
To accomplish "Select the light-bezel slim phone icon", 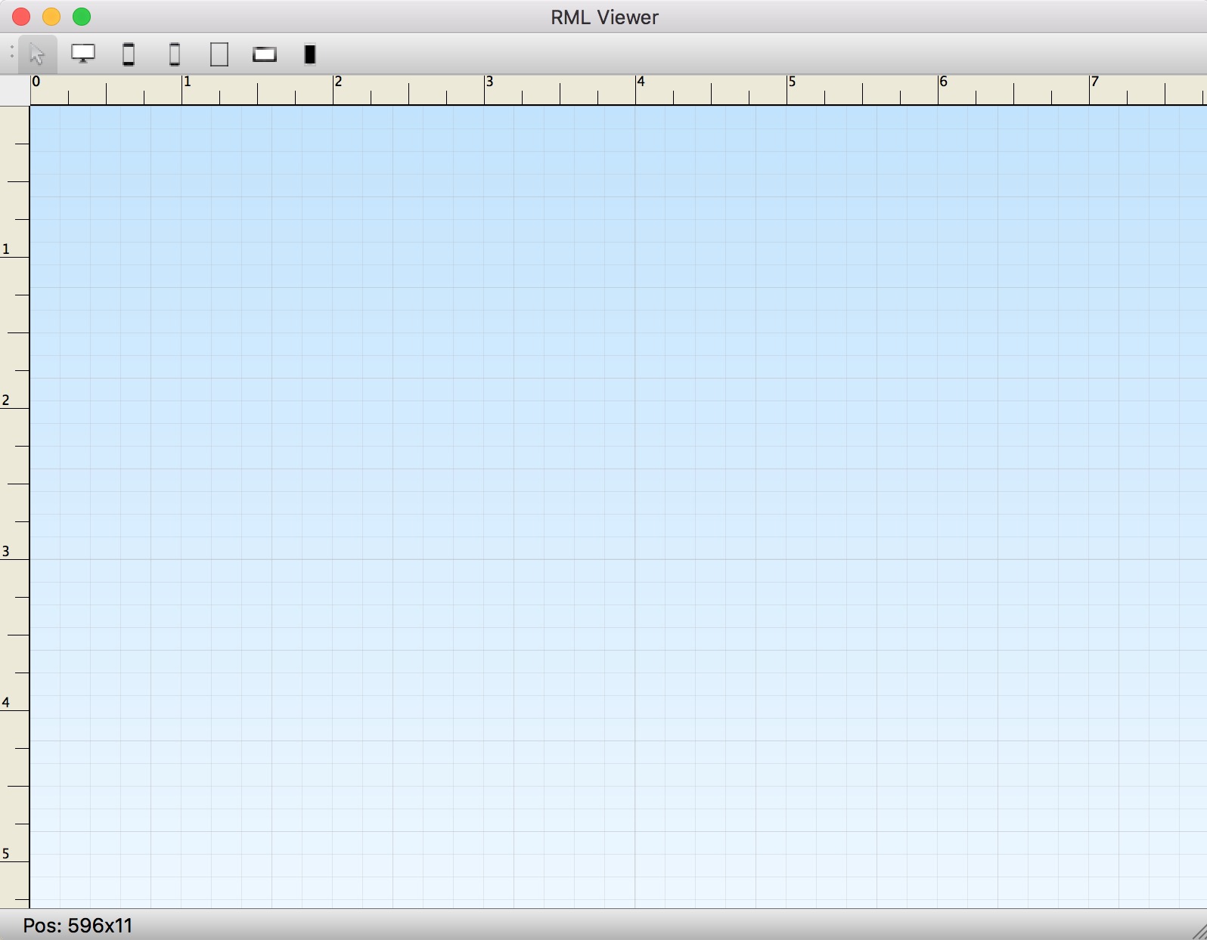I will pyautogui.click(x=175, y=54).
